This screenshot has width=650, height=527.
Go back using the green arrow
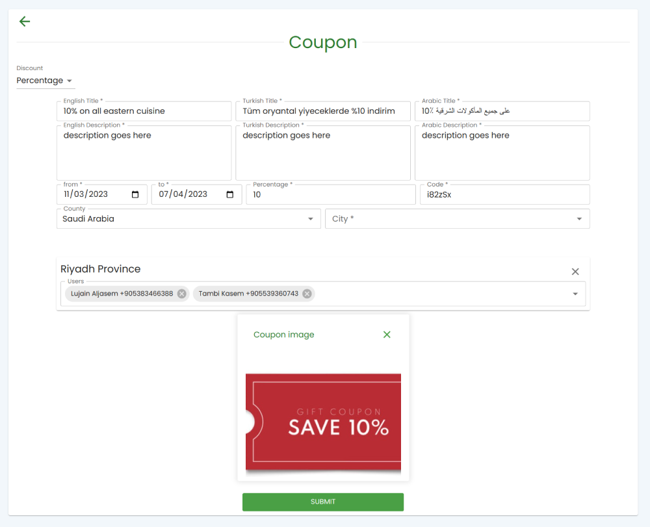pos(25,21)
